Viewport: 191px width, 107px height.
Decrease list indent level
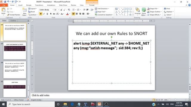[84, 10]
